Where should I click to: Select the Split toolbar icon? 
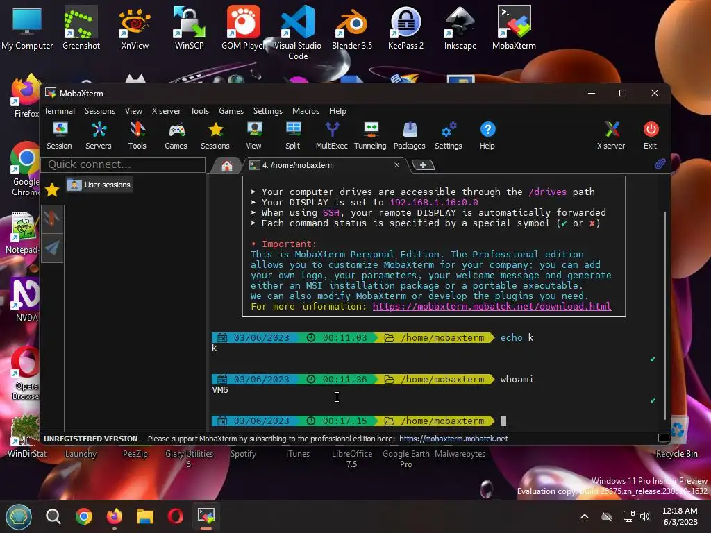point(293,135)
